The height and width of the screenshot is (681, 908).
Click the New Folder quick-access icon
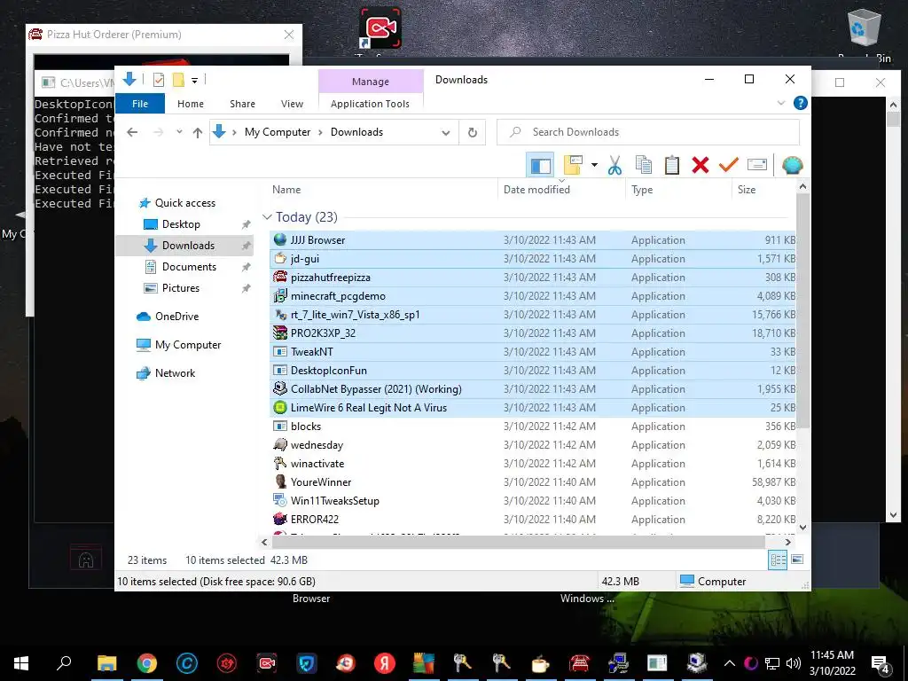coord(178,79)
